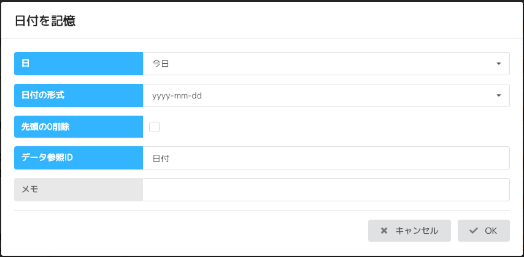Enable the 先頭の0削除 checkbox

(155, 127)
